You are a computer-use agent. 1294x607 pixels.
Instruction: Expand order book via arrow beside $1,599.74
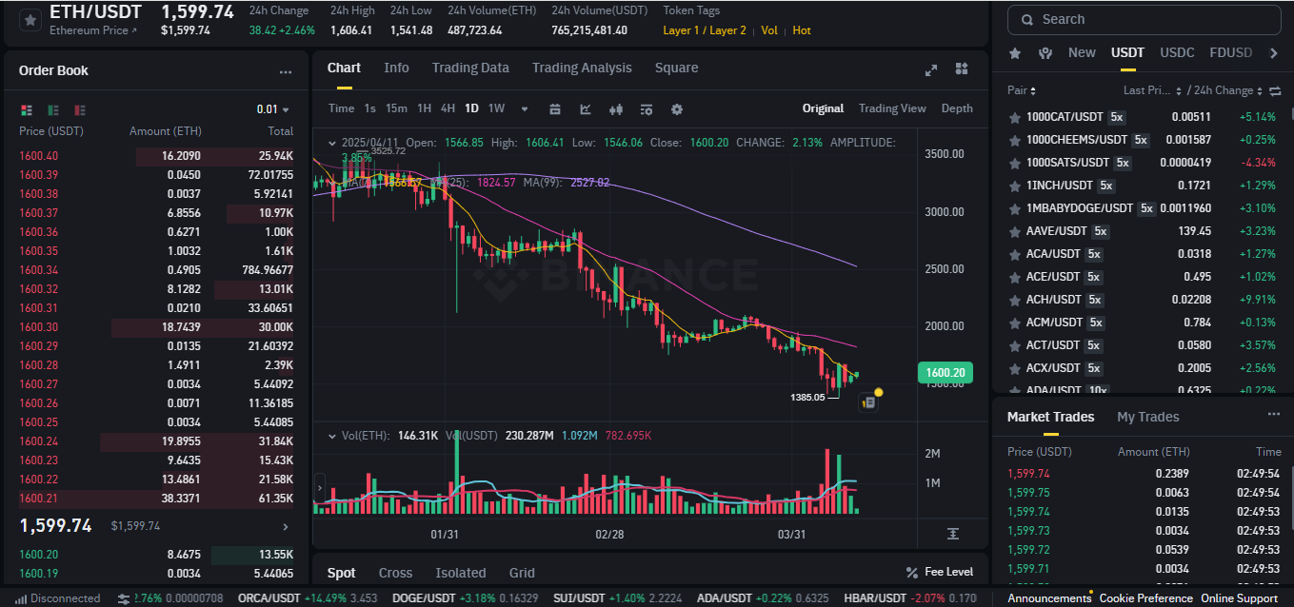point(285,526)
